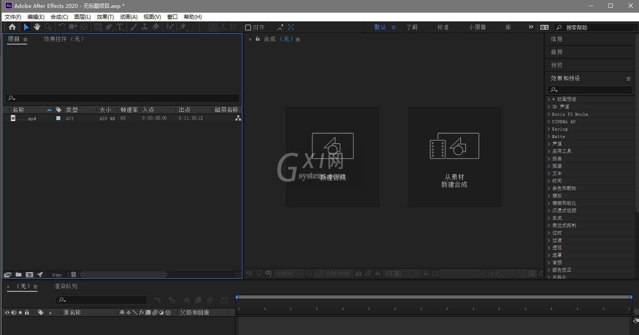Open the 效果(T) menu
This screenshot has width=639, height=335.
(x=105, y=17)
